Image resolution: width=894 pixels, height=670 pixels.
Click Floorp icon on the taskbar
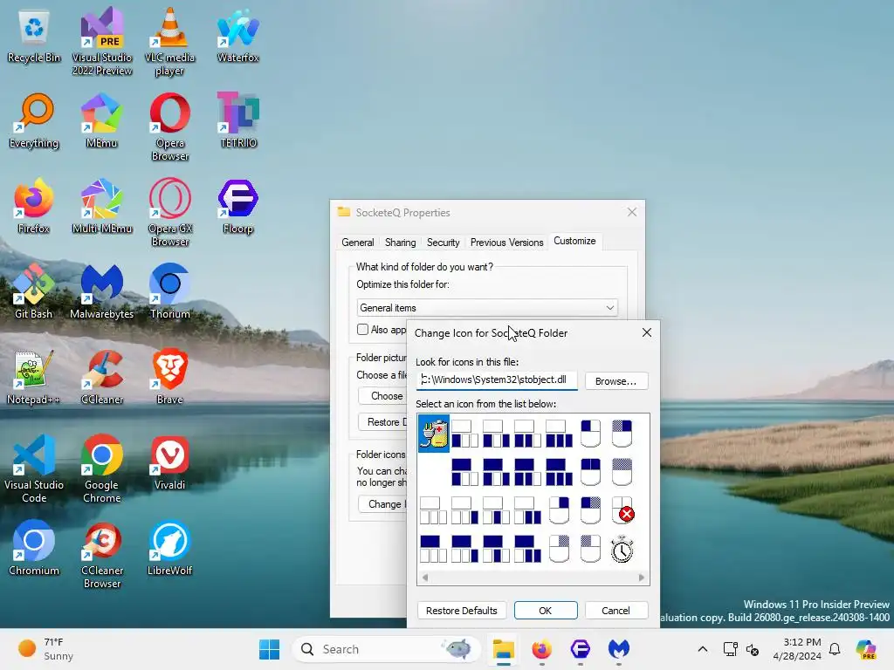pos(580,649)
